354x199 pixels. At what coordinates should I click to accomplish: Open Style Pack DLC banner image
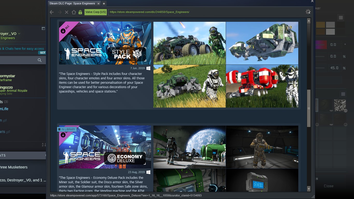tap(105, 43)
